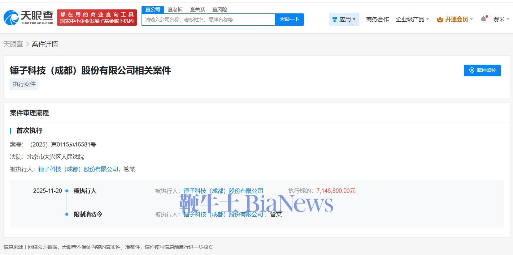Click the red promotional banner image

click(x=97, y=18)
